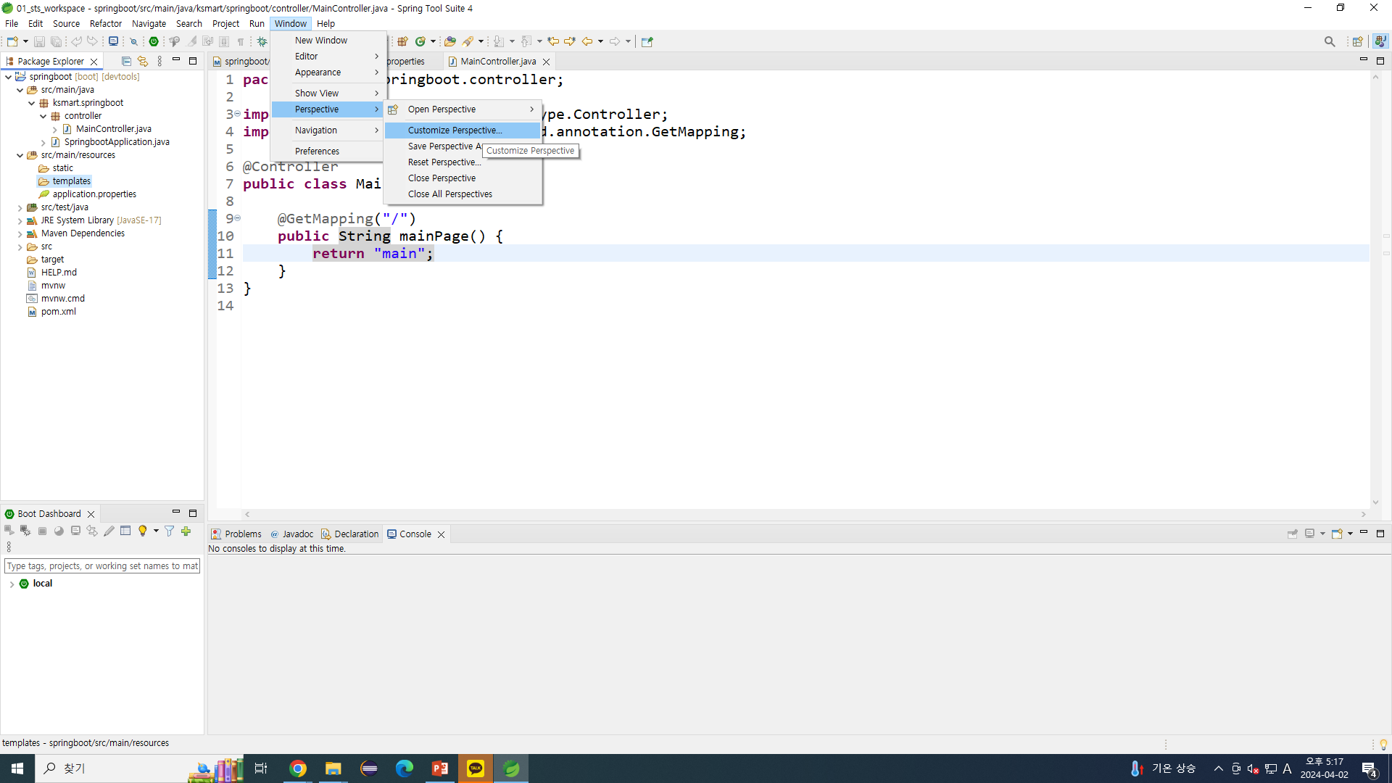Image resolution: width=1392 pixels, height=783 pixels.
Task: Click the lightbulb icon in Boot Dashboard
Action: click(143, 531)
